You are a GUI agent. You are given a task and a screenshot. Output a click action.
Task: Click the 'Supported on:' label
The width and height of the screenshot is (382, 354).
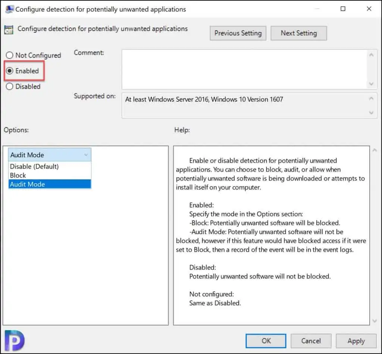95,97
